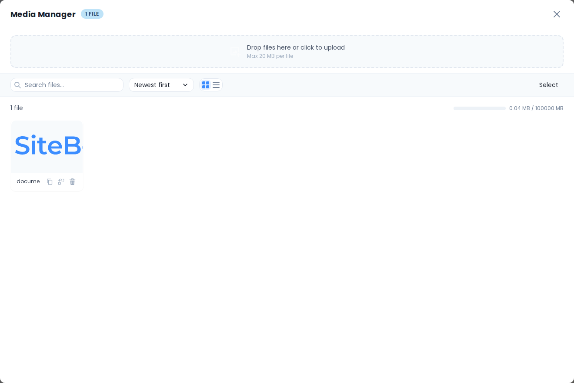Copy the docume... file URL

(x=50, y=181)
